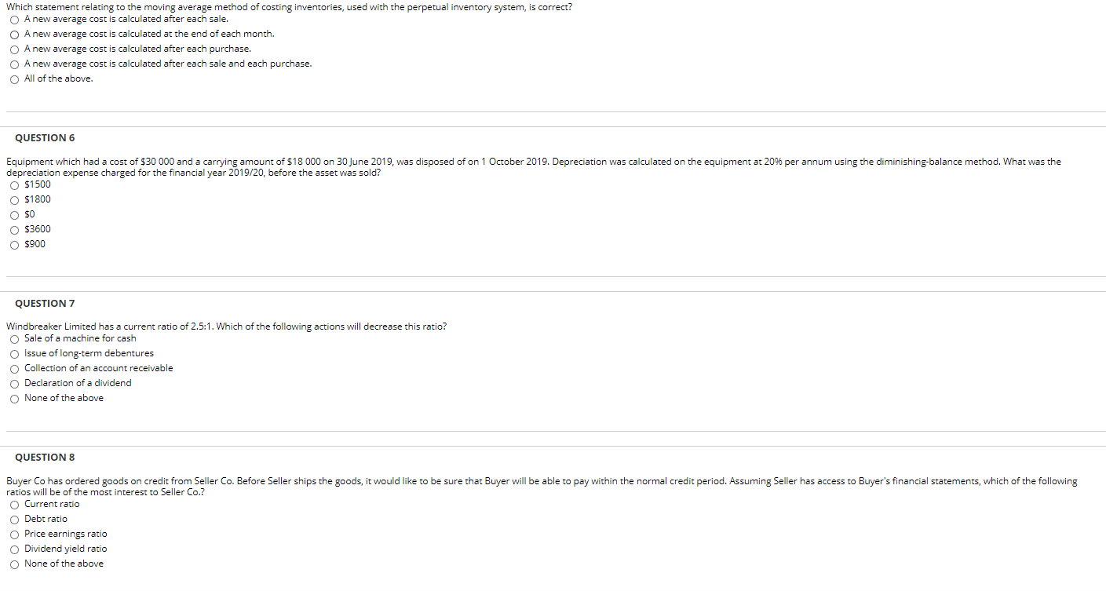The width and height of the screenshot is (1106, 591).
Task: Select $1800 in Question 6
Action: tap(14, 199)
